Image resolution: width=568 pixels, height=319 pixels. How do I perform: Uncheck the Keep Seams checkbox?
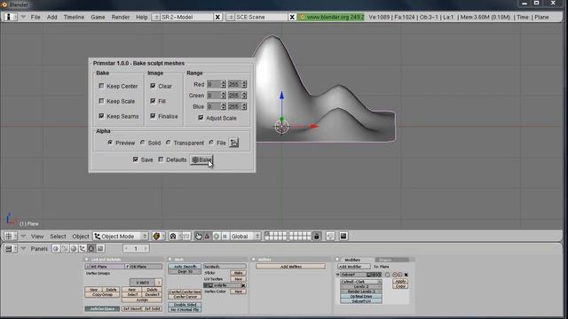tap(101, 116)
